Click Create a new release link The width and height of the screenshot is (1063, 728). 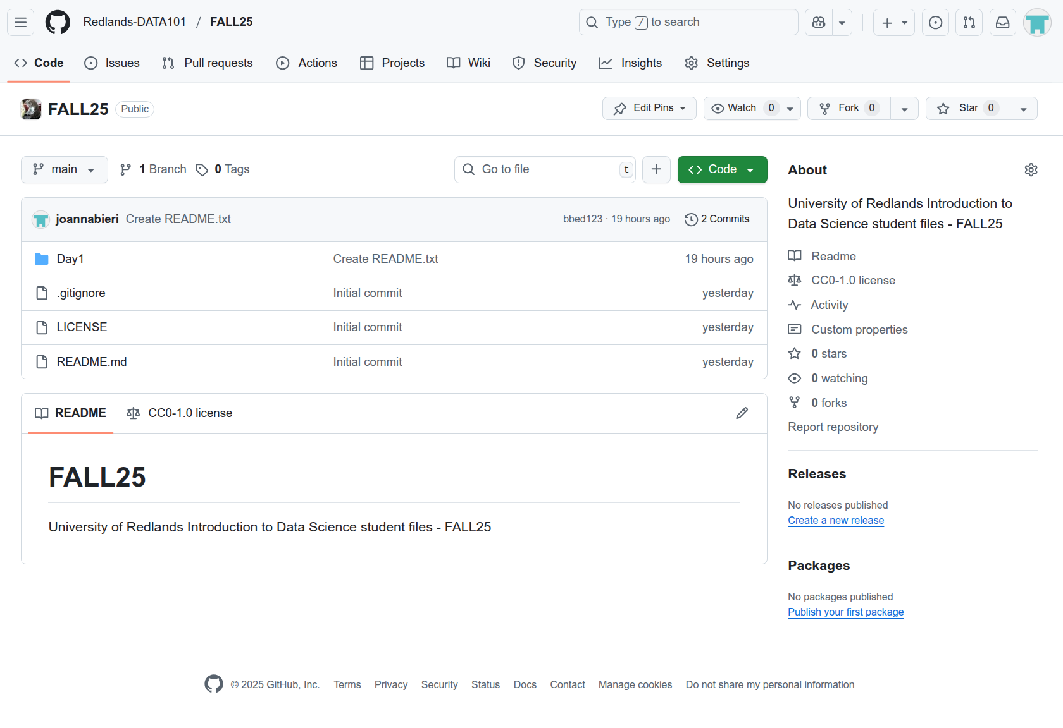tap(836, 521)
